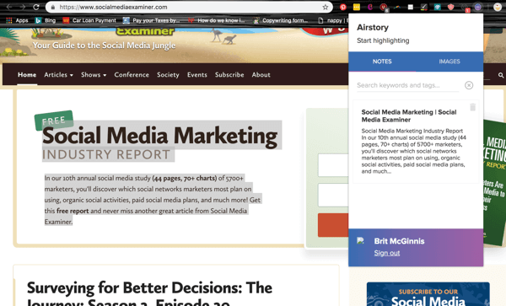
Task: Reload the page with the refresh icon
Action: 36,7
